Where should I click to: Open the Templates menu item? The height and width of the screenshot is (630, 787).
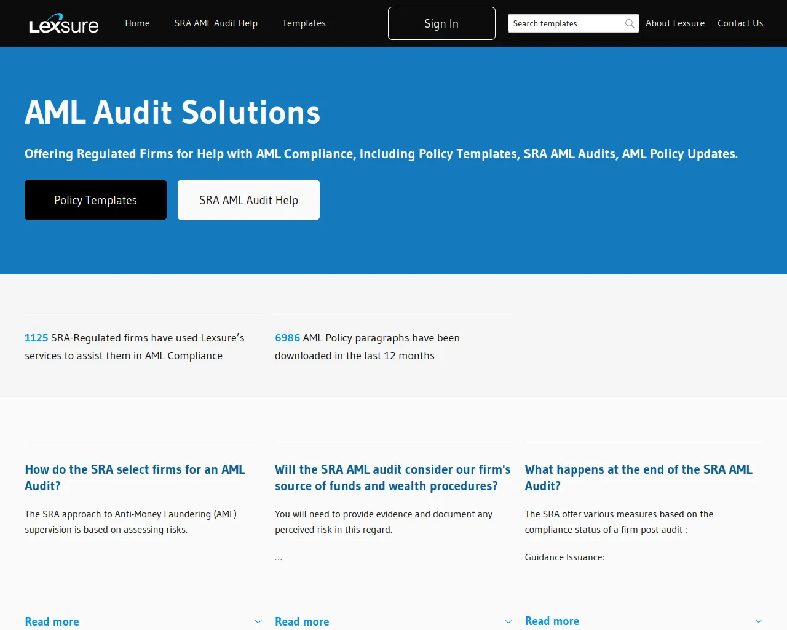tap(304, 23)
